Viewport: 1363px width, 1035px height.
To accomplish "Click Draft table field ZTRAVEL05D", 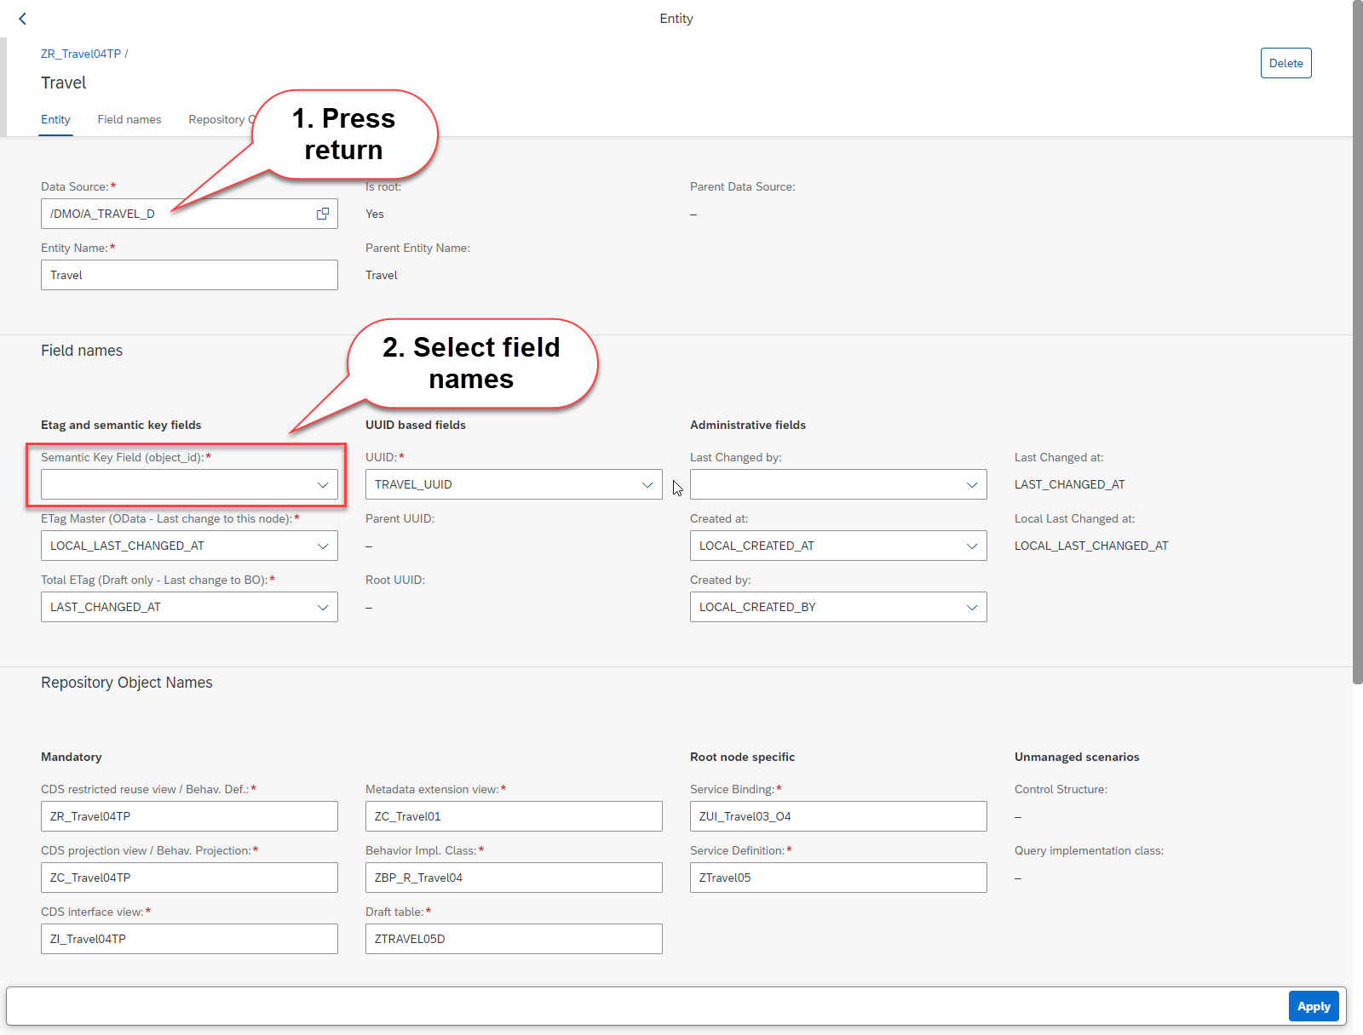I will coord(514,939).
